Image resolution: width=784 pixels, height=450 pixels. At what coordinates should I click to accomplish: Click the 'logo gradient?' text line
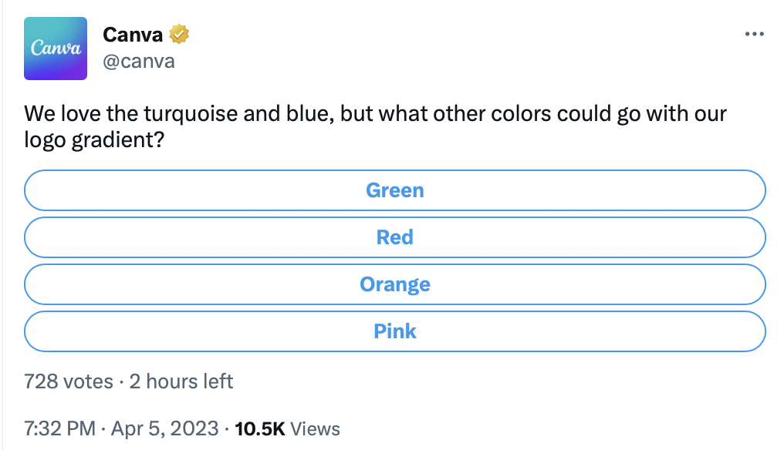coord(94,140)
